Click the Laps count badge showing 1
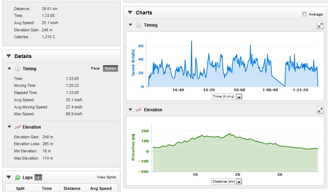 click(x=38, y=178)
